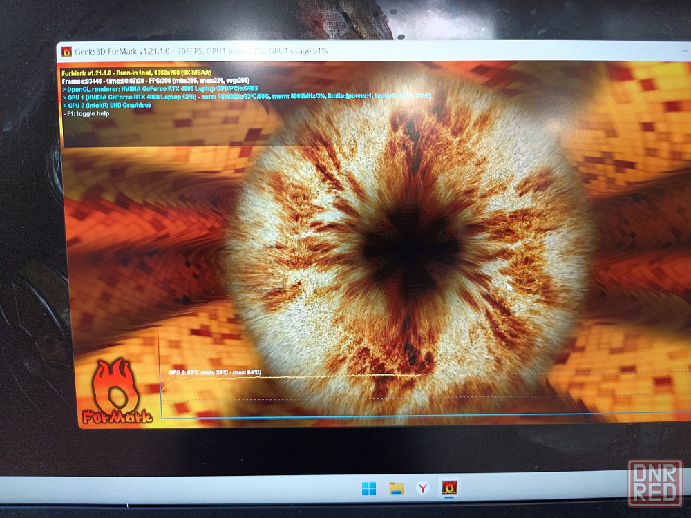Image resolution: width=691 pixels, height=518 pixels.
Task: Click the FurMark window title text
Action: coord(201,51)
